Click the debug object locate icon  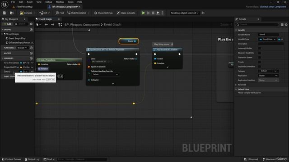pyautogui.click(x=203, y=13)
